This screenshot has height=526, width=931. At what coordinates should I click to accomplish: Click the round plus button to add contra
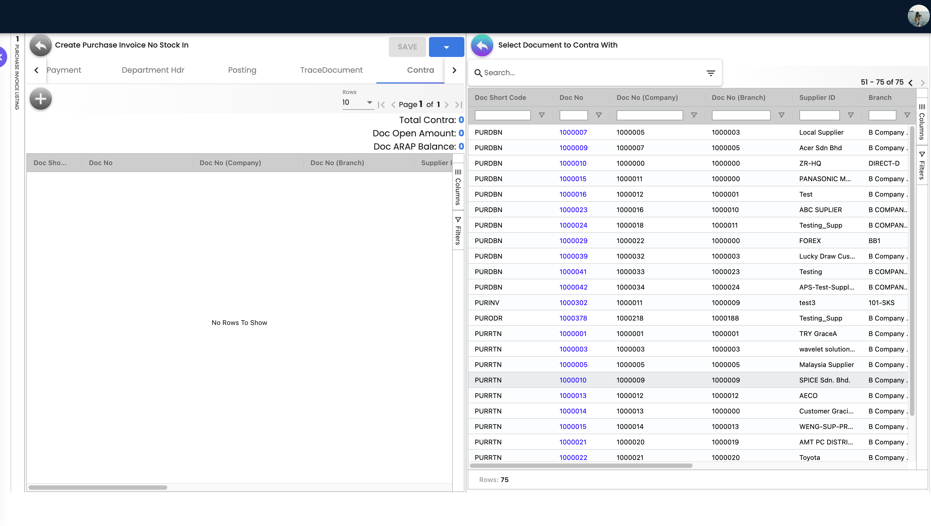pos(40,99)
